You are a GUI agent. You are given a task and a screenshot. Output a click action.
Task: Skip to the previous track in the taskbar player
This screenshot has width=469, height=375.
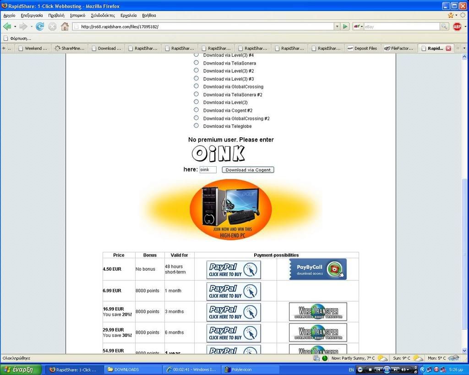[x=378, y=370]
